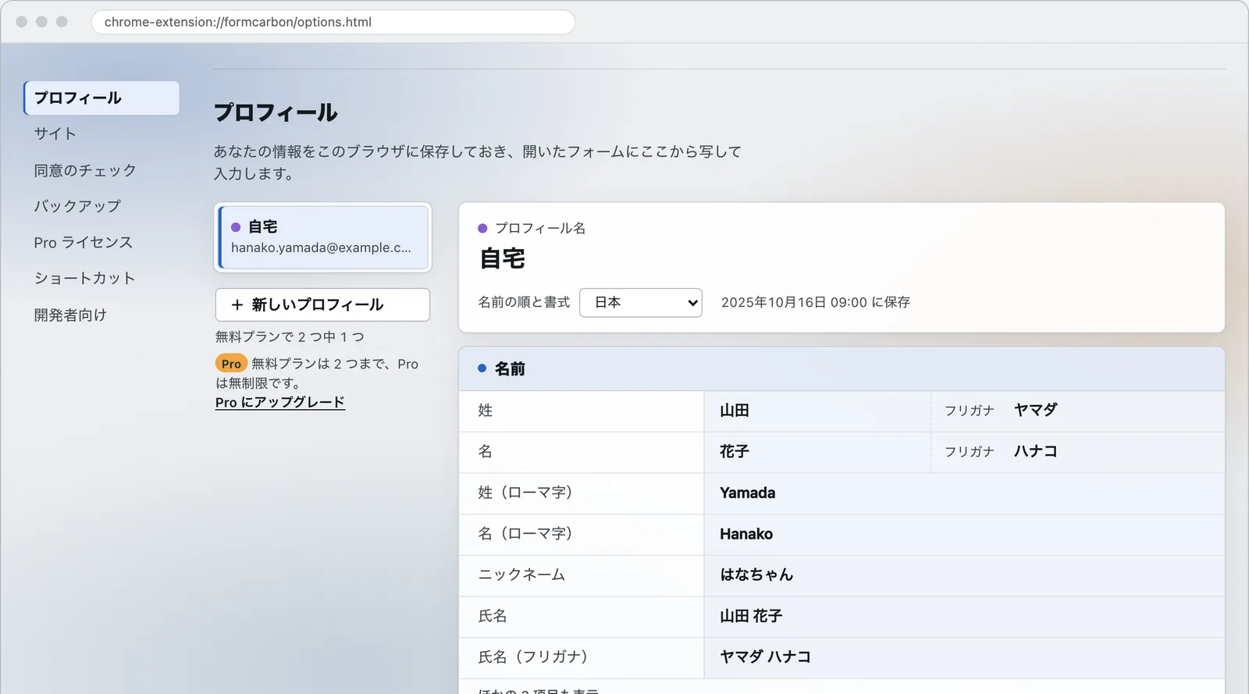
Task: Click the value ヤマダ ハナコ
Action: pos(765,657)
